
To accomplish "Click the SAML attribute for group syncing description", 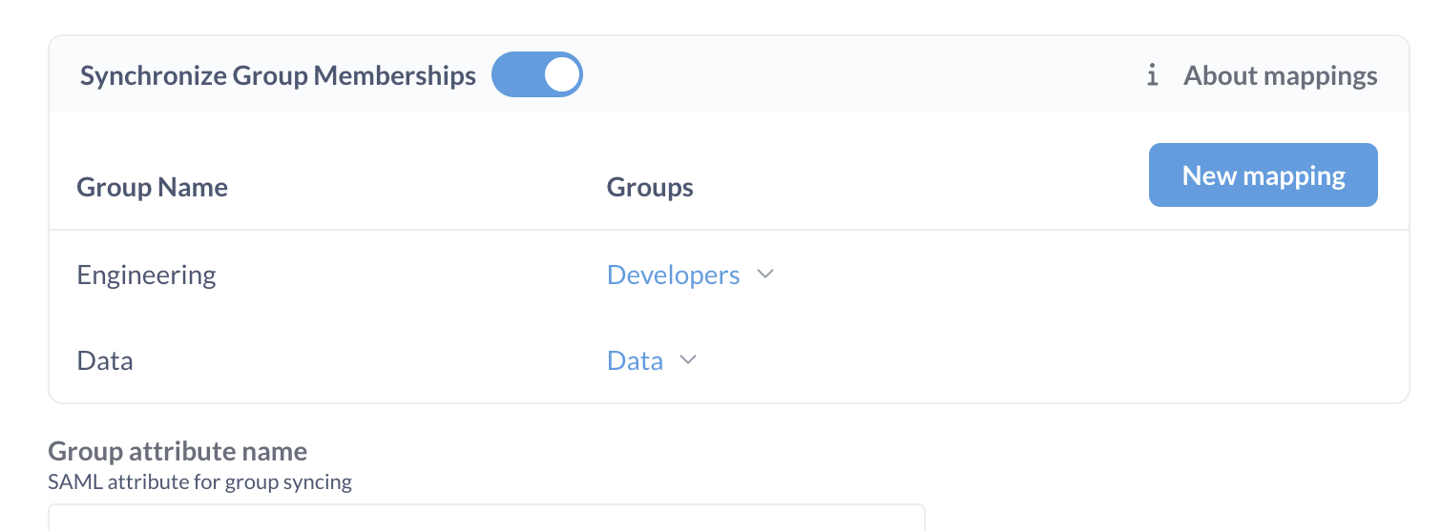I will click(x=199, y=482).
